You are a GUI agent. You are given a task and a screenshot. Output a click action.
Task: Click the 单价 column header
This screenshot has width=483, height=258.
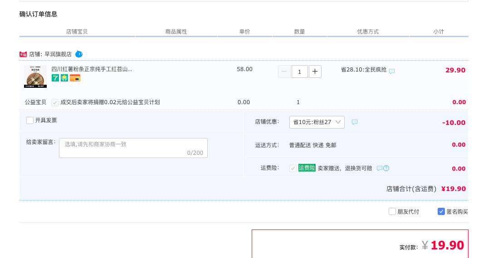(x=244, y=32)
